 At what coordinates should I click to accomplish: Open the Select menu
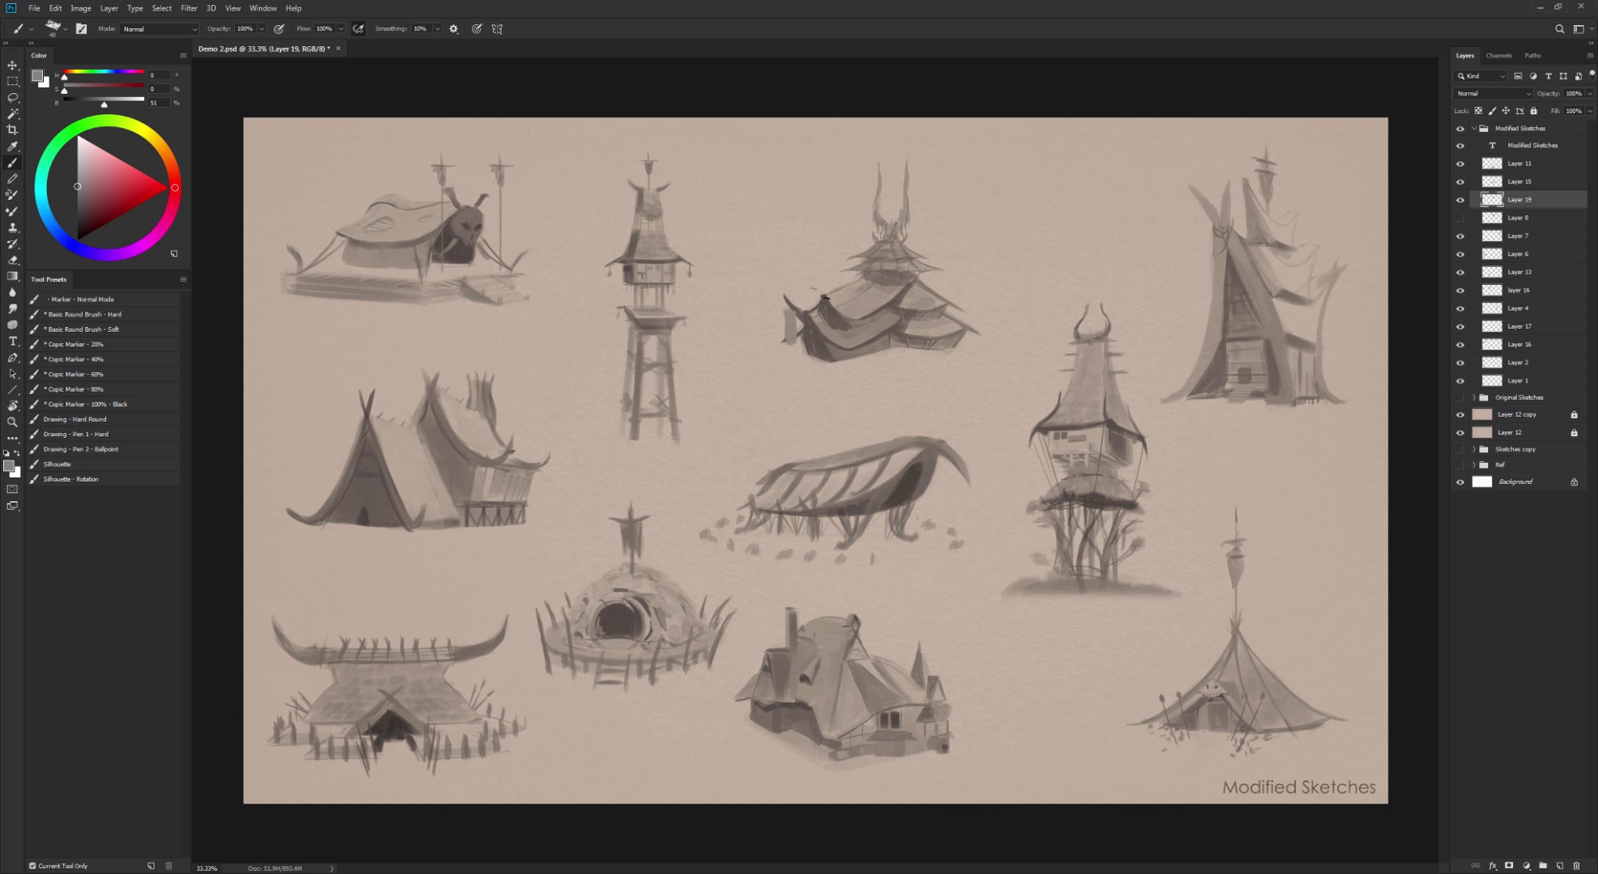pyautogui.click(x=162, y=8)
